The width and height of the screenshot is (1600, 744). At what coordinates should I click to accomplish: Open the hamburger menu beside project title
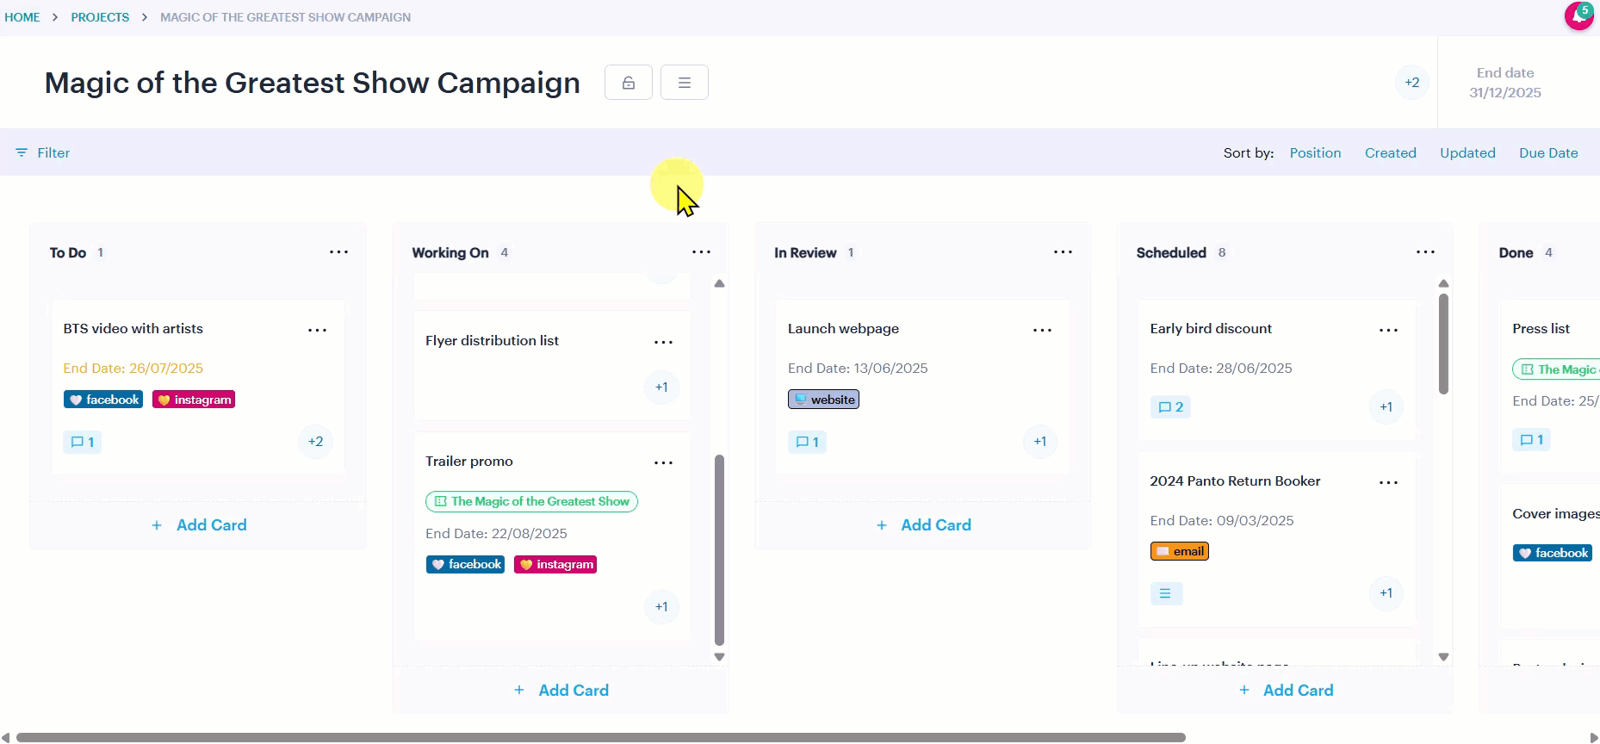(685, 83)
